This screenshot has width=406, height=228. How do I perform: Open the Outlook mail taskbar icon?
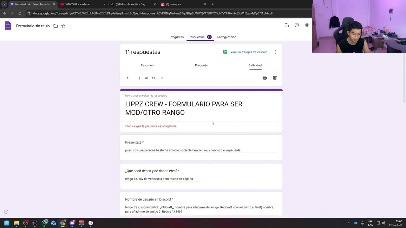(53, 223)
